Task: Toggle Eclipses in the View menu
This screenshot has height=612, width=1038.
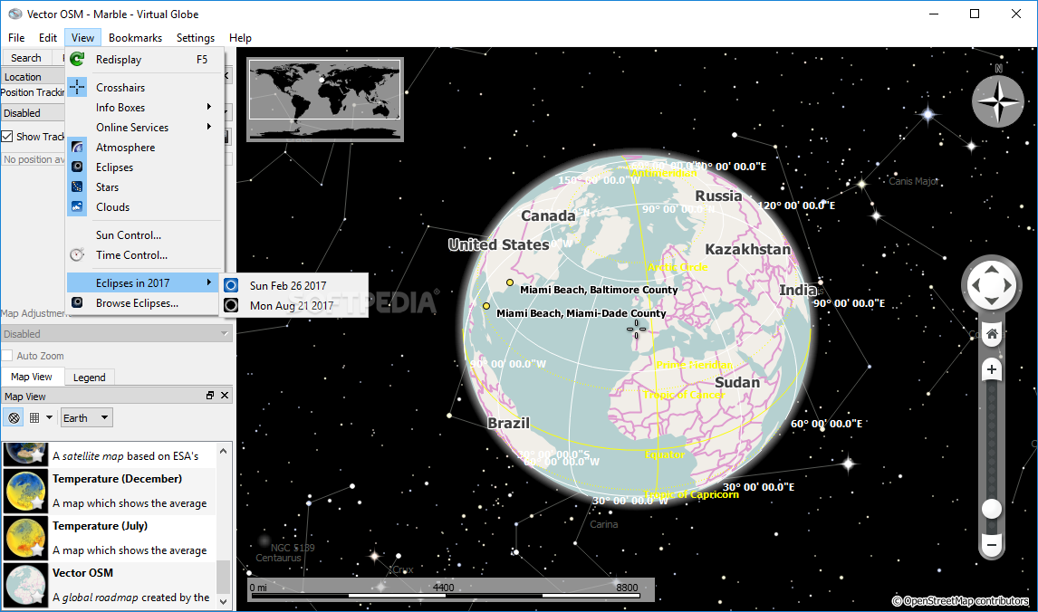Action: (x=144, y=167)
